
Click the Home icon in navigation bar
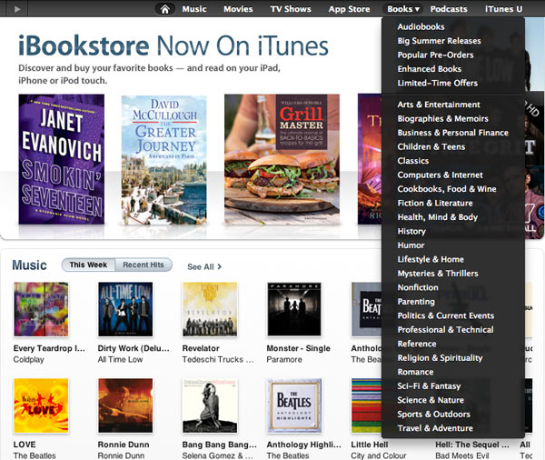click(x=164, y=9)
